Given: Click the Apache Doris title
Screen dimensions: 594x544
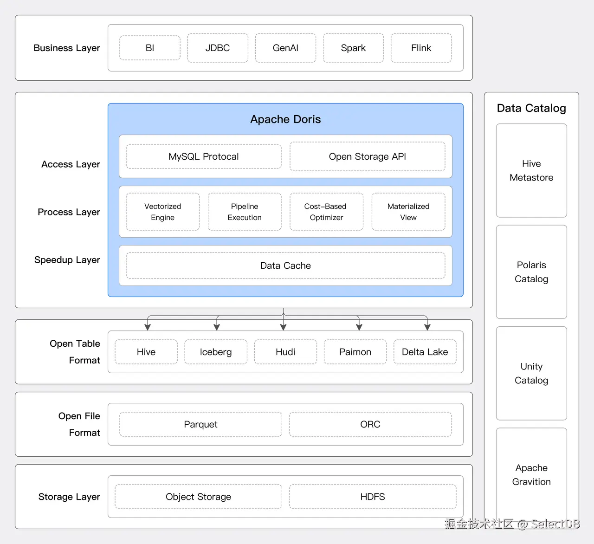Looking at the screenshot, I should coord(285,119).
